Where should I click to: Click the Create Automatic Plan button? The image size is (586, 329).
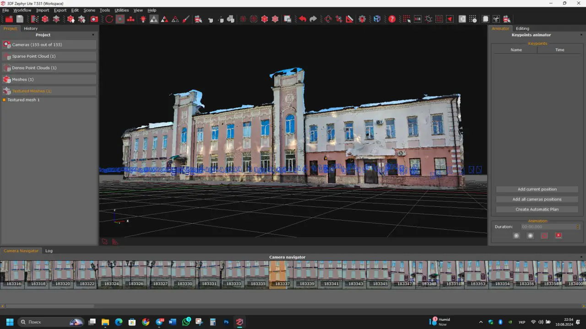[x=537, y=209]
